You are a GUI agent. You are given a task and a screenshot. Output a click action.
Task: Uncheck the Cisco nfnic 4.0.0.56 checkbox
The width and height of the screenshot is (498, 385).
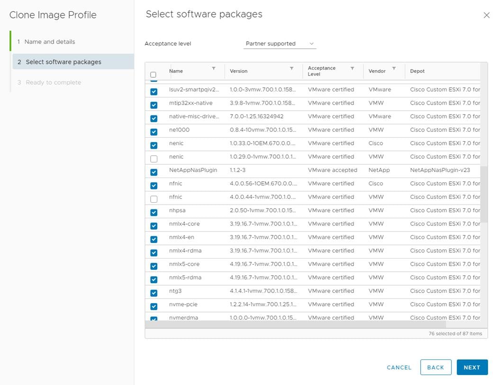[154, 185]
